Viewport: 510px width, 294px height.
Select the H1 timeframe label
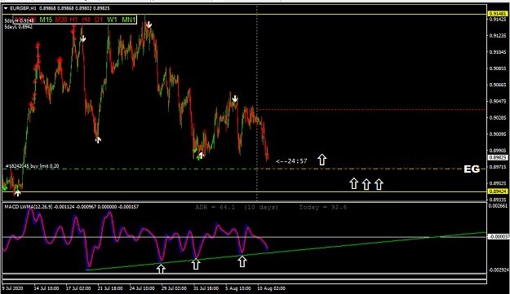click(73, 20)
